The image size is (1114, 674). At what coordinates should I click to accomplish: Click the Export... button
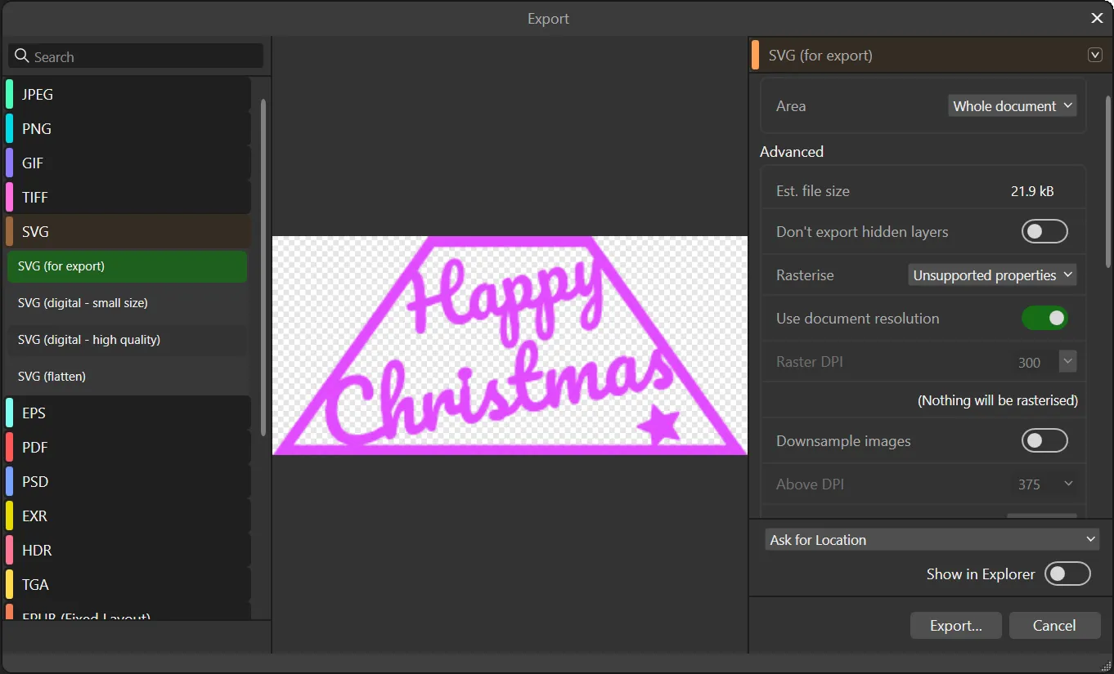tap(956, 625)
